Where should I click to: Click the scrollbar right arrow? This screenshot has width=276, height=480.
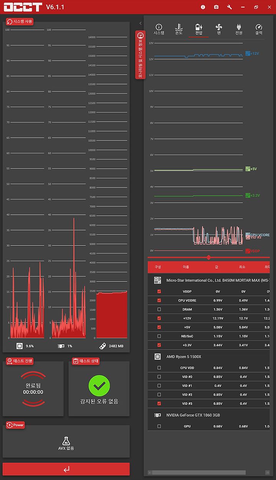click(267, 472)
